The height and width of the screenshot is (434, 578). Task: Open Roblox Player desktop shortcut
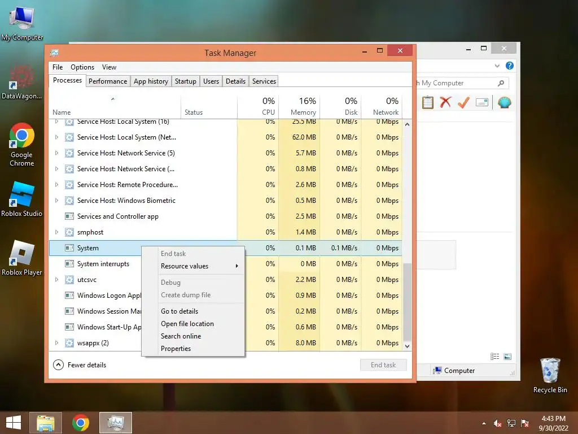(22, 258)
